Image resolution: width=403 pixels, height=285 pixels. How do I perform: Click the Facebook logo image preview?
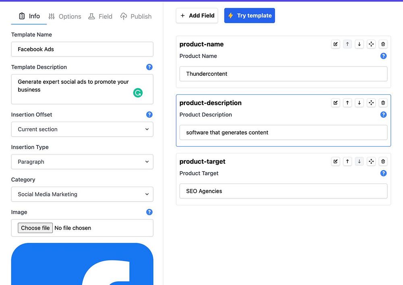point(82,264)
